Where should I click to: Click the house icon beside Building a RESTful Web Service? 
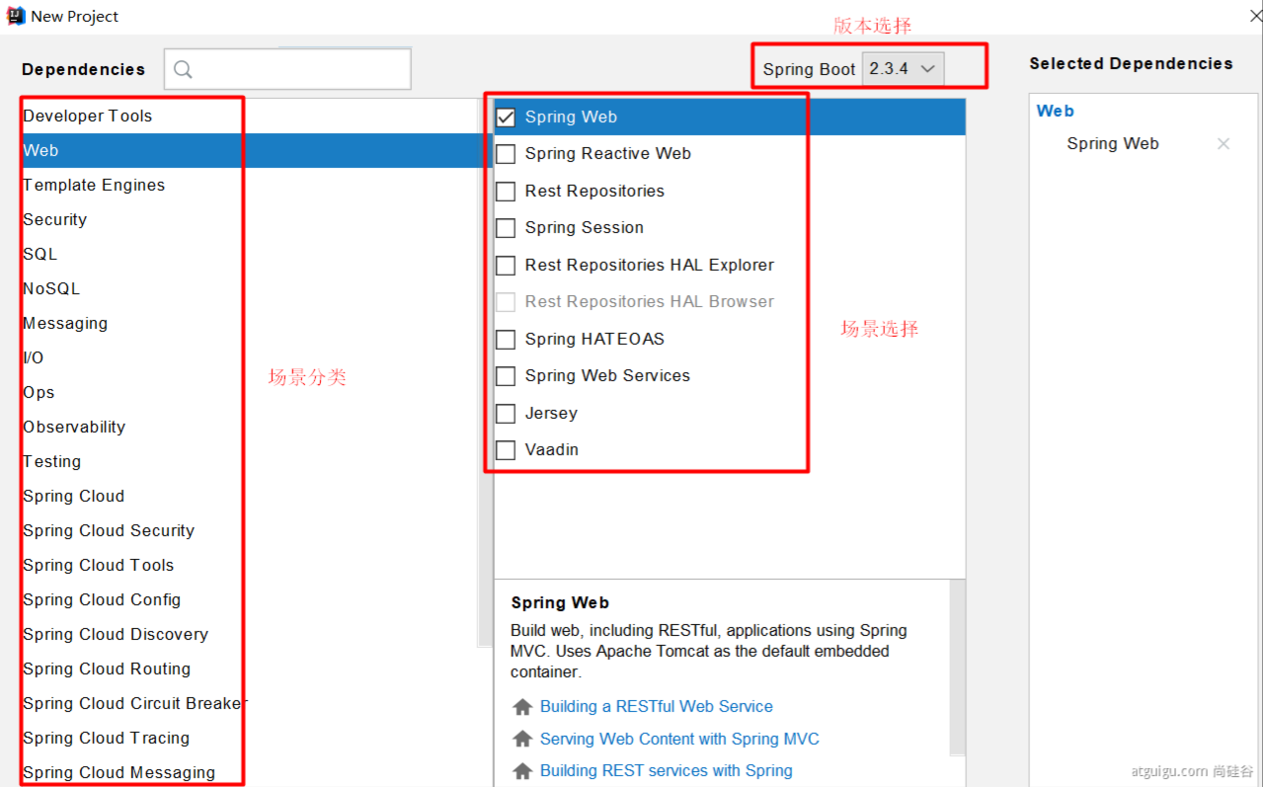tap(522, 707)
